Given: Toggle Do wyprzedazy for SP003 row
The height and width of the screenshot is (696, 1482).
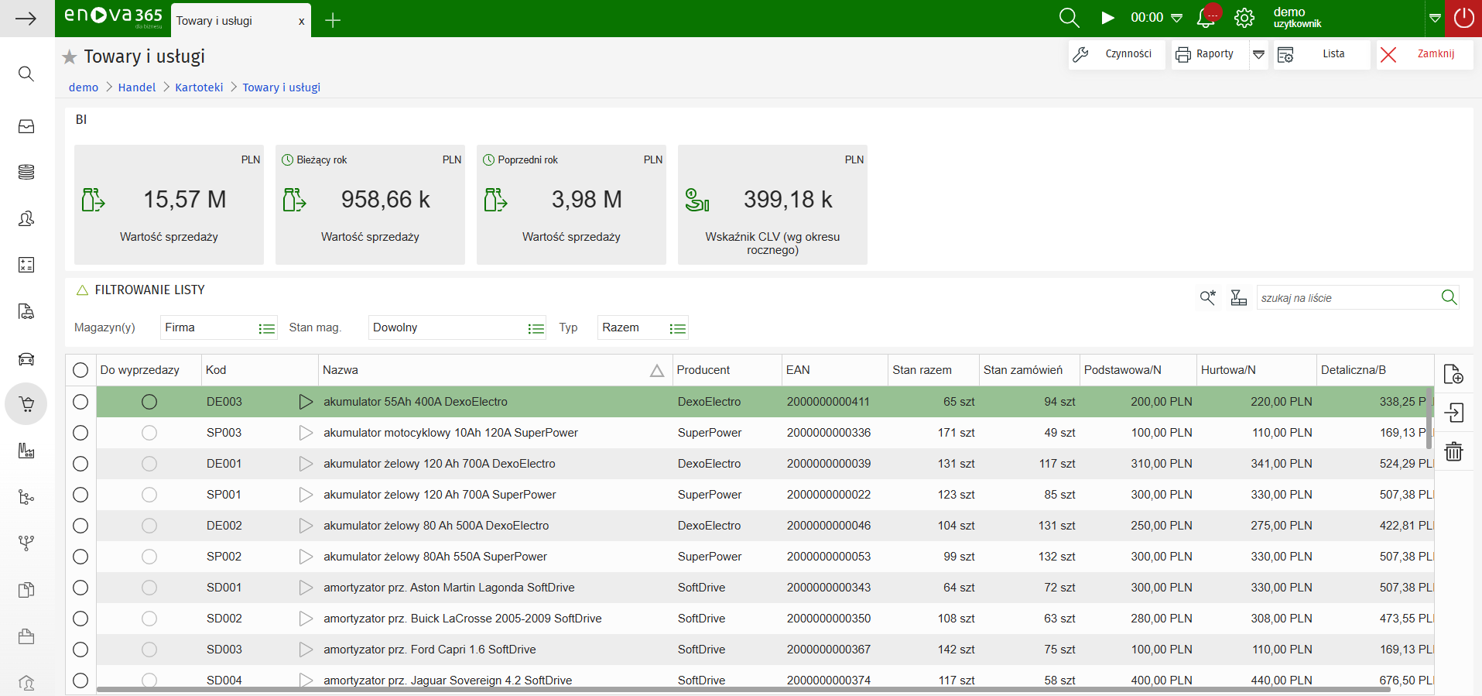Looking at the screenshot, I should pyautogui.click(x=149, y=433).
